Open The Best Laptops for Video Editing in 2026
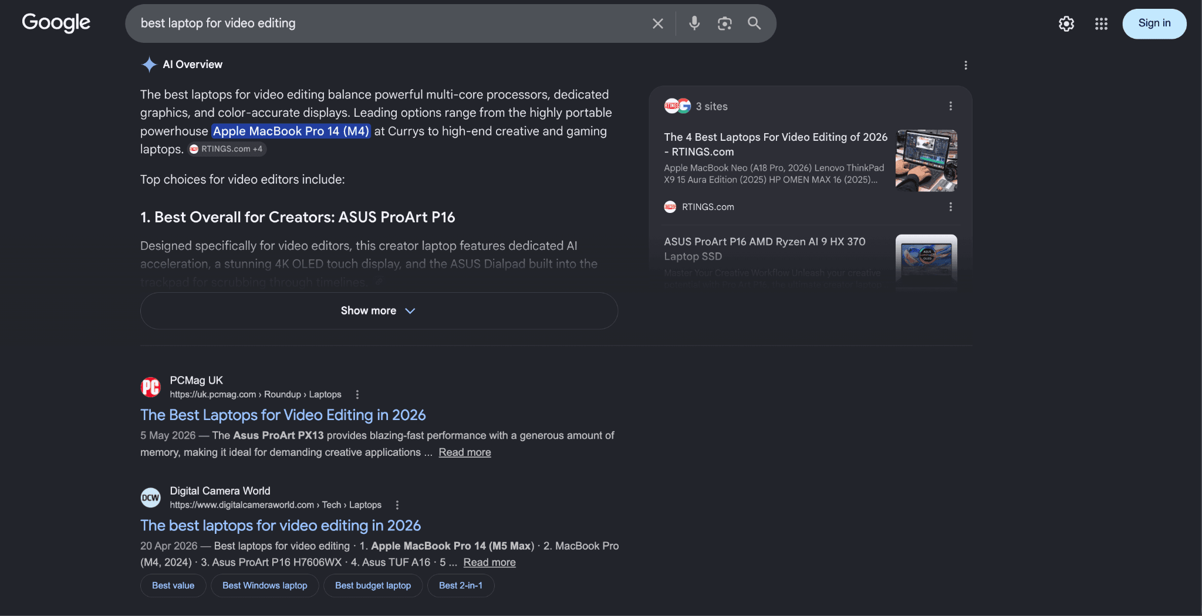 click(x=283, y=415)
